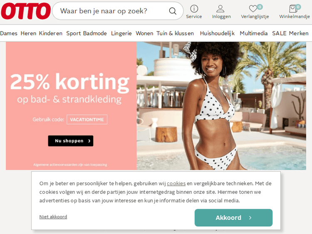This screenshot has width=312, height=234.
Task: Open the Dames menu
Action: pos(9,33)
